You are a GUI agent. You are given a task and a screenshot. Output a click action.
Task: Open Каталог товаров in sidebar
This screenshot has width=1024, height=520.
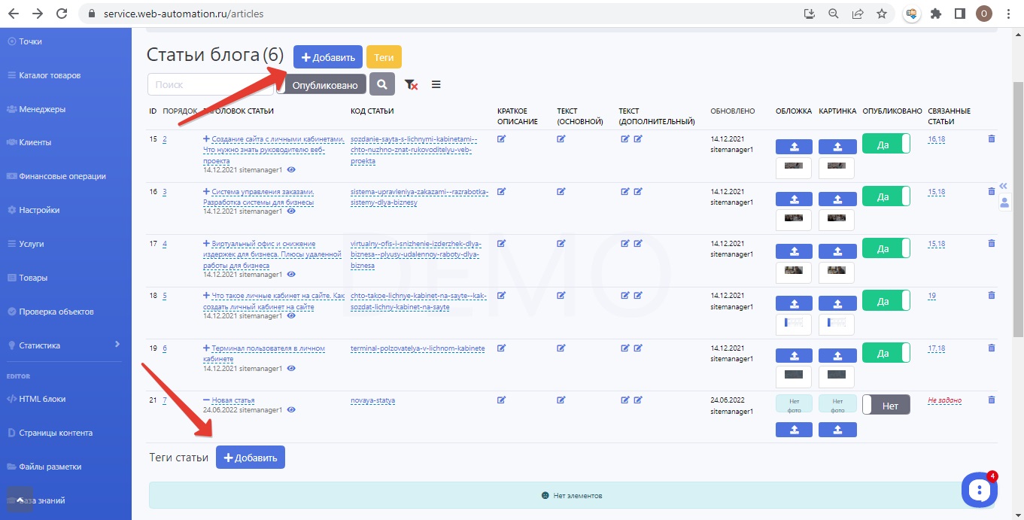tap(49, 75)
